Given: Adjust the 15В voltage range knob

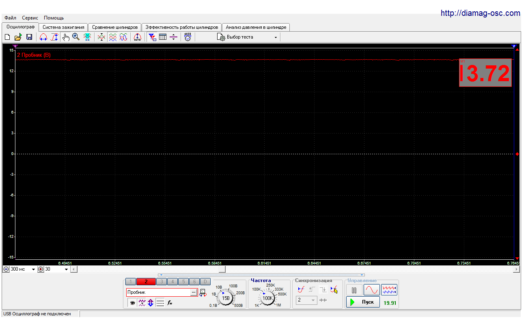Looking at the screenshot, I should (226, 298).
